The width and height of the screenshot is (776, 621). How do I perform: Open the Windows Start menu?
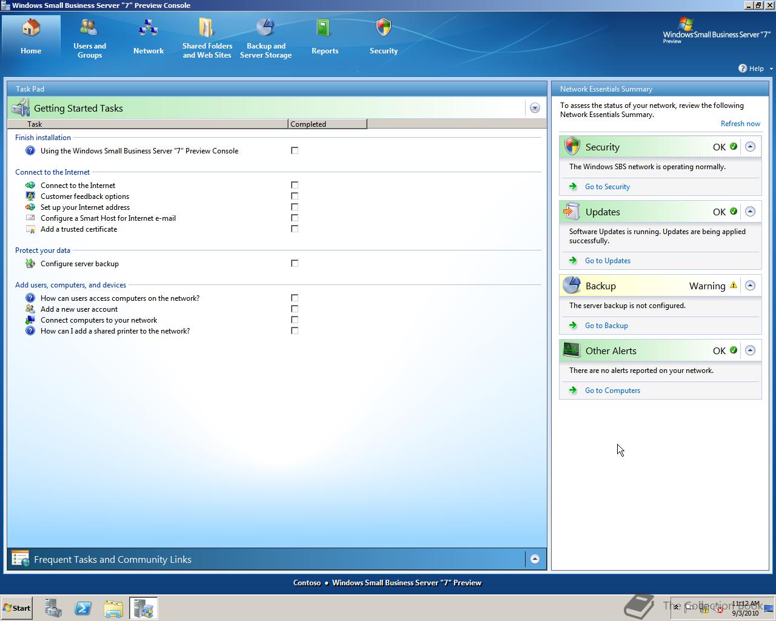click(x=16, y=608)
